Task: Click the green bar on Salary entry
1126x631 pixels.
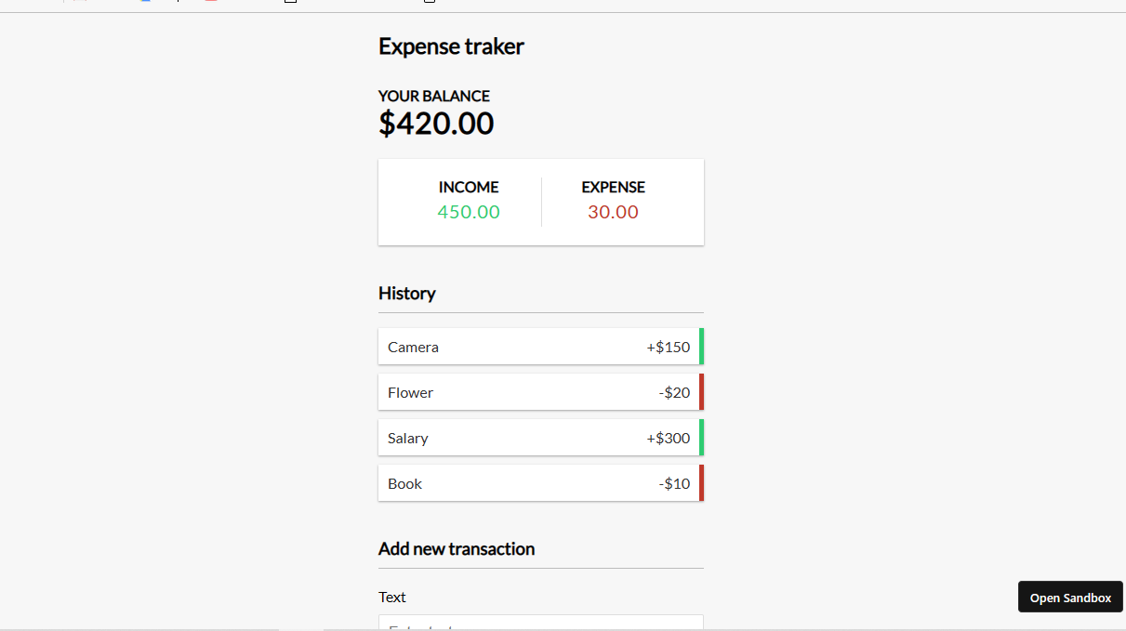Action: point(701,438)
